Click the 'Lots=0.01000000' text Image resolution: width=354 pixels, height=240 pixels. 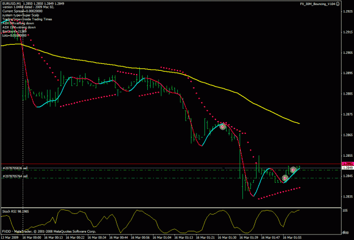[x=15, y=36]
